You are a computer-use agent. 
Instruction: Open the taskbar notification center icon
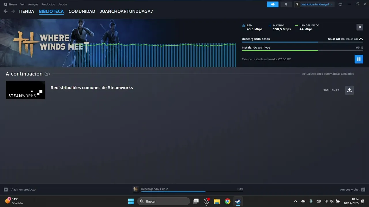point(363,201)
